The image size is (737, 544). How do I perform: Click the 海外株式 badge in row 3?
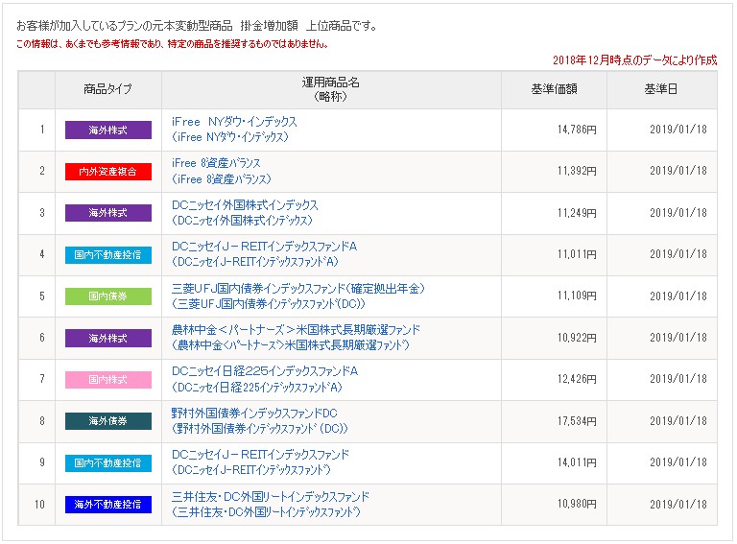point(108,213)
